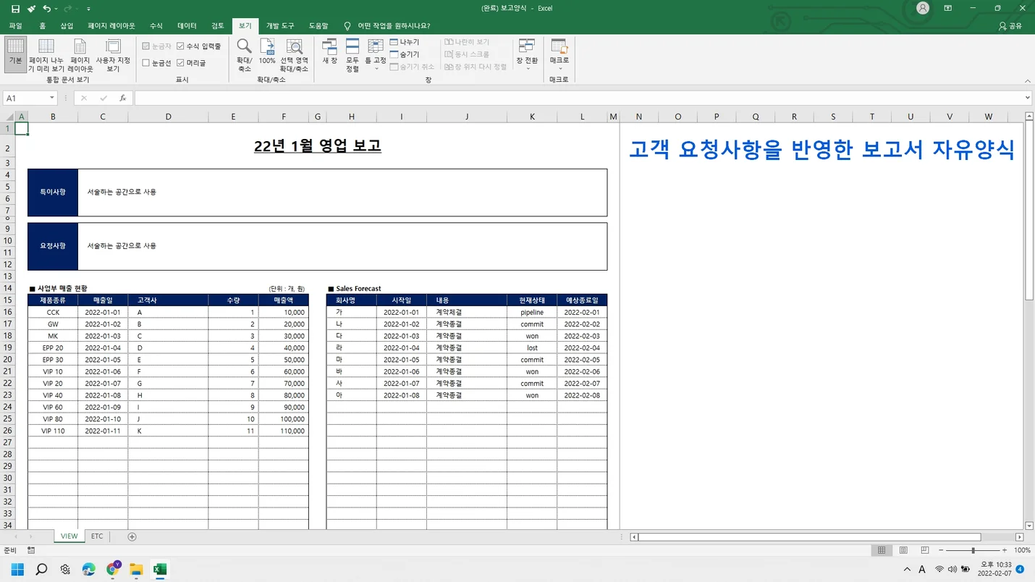Click 선택 영역 확대/축소 zoom to selection

(294, 54)
